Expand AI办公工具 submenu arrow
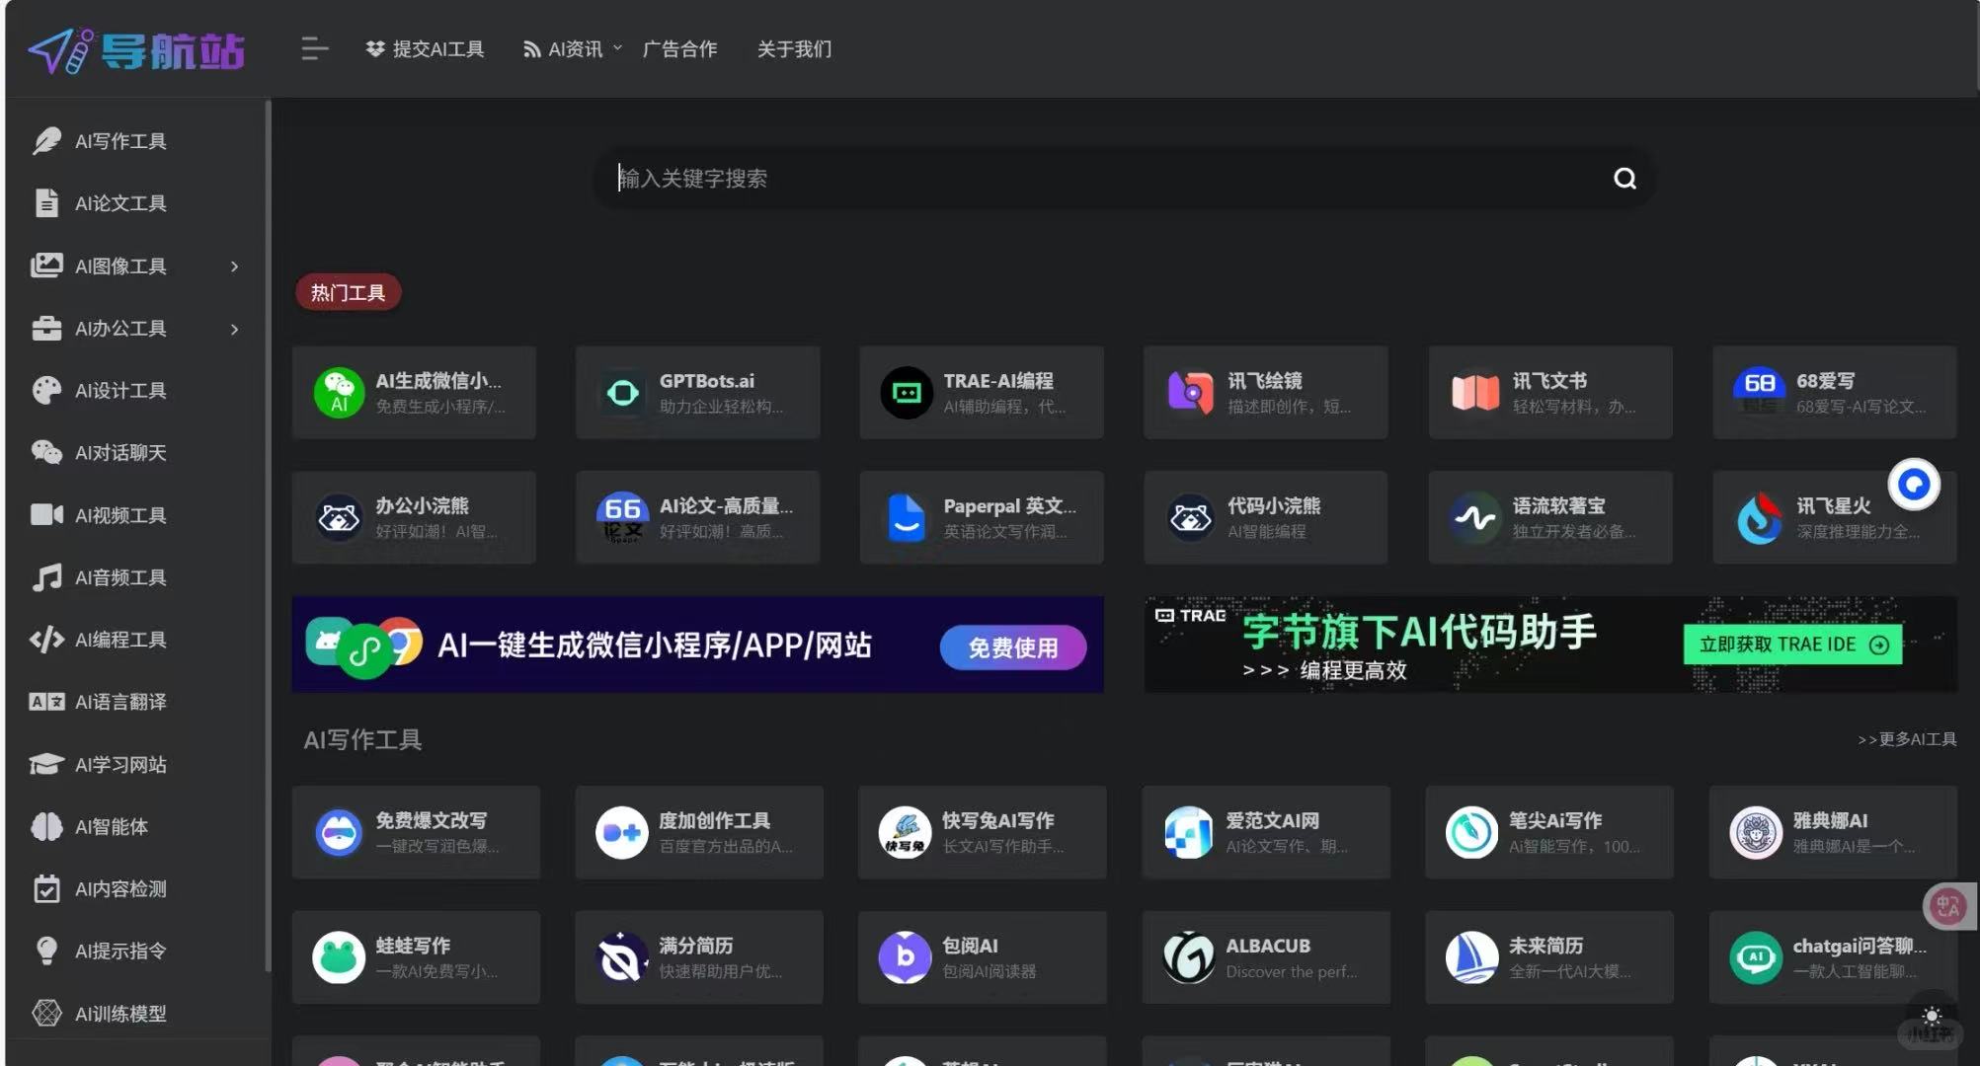Screen dimensions: 1980x1066 click(234, 329)
